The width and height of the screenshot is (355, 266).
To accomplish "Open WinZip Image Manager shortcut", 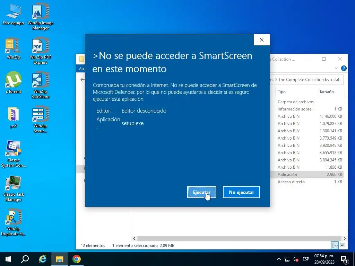I will (41, 17).
